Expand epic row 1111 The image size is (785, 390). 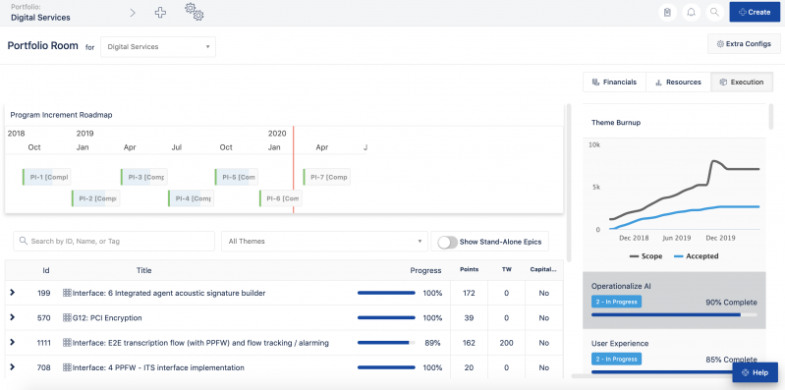pos(13,343)
